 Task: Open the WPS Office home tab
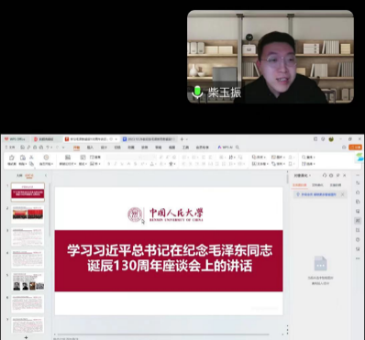tap(15, 139)
